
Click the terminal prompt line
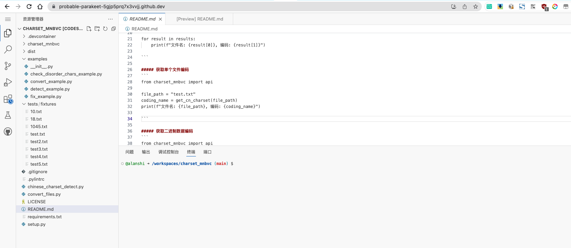click(179, 164)
